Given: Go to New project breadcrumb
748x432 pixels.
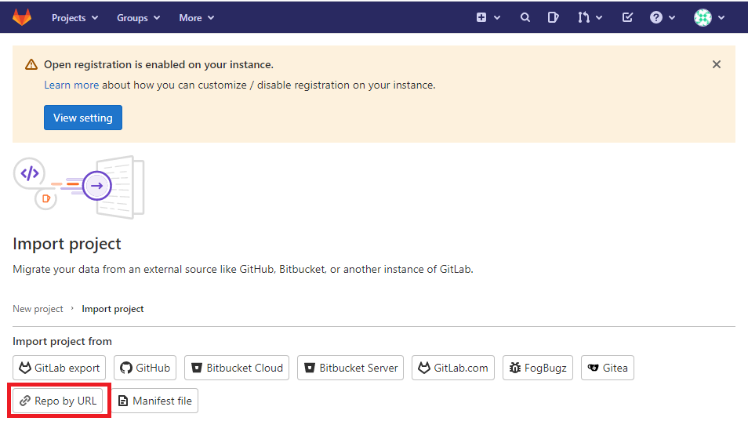Looking at the screenshot, I should [x=38, y=309].
